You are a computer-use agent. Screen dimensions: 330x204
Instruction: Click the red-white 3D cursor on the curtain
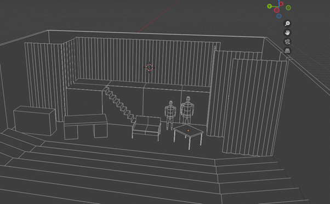[149, 67]
